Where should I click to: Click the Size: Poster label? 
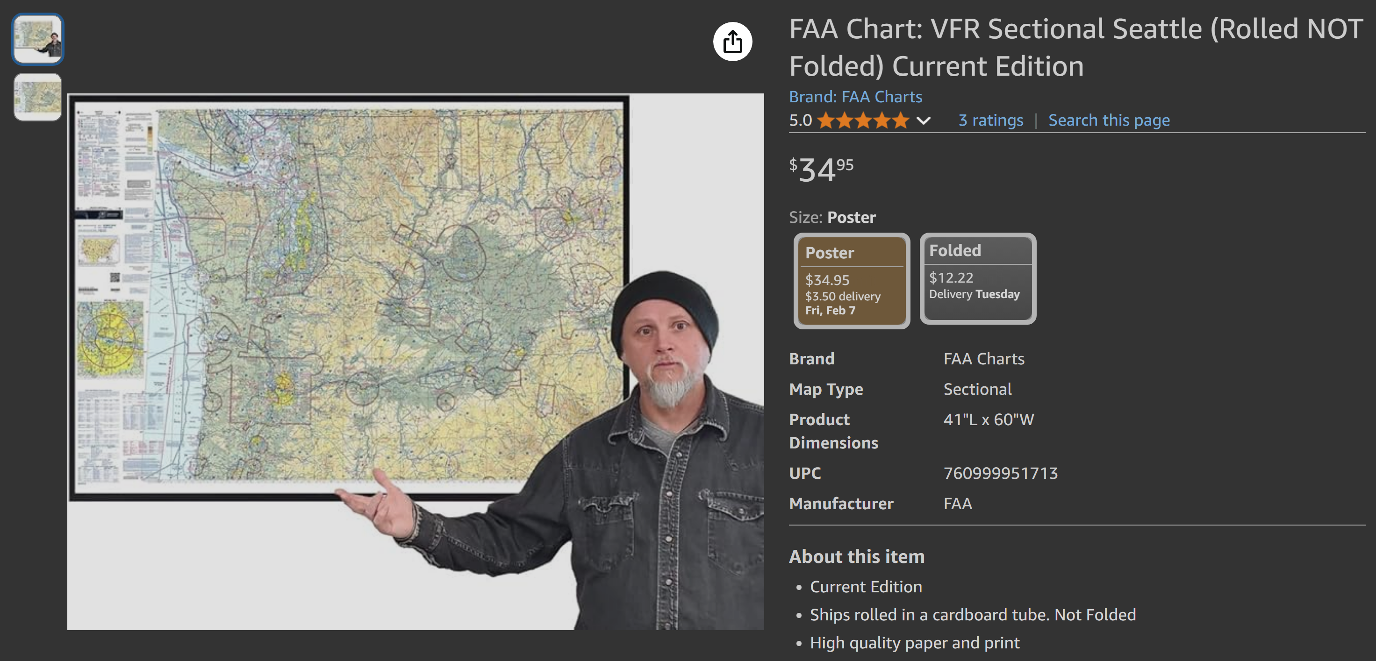pos(831,217)
